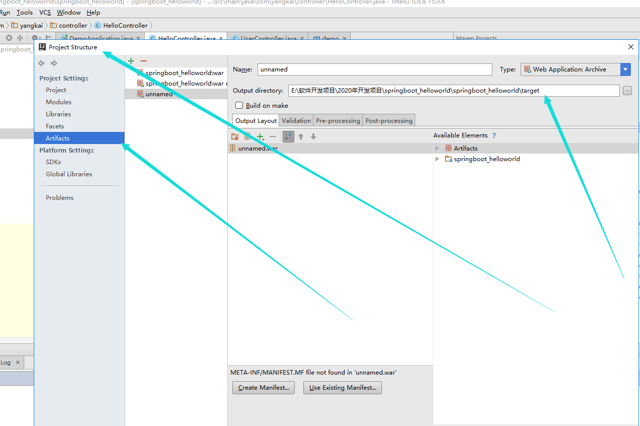640x426 pixels.
Task: Close the Log tool window tab
Action: coord(18,363)
